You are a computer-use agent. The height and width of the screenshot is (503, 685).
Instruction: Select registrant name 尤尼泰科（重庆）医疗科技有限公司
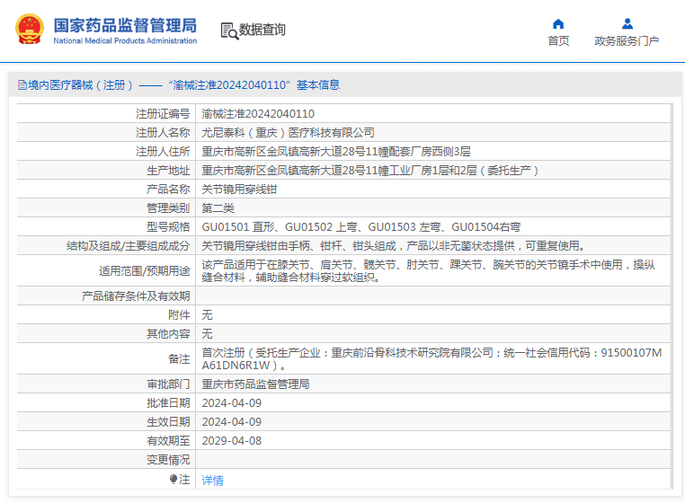pyautogui.click(x=288, y=133)
